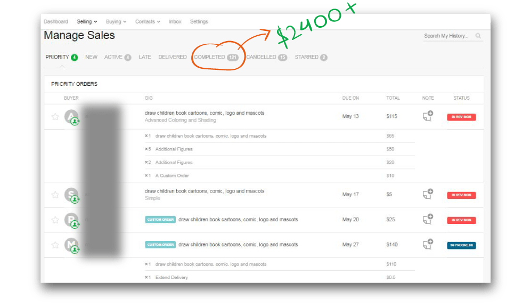The height and width of the screenshot is (304, 531).
Task: Switch to the Cancelled tab
Action: tap(266, 57)
